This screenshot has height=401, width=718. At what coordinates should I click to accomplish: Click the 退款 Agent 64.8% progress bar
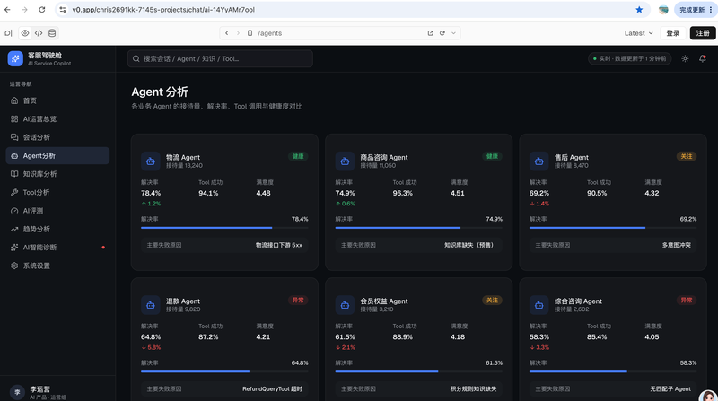point(224,371)
